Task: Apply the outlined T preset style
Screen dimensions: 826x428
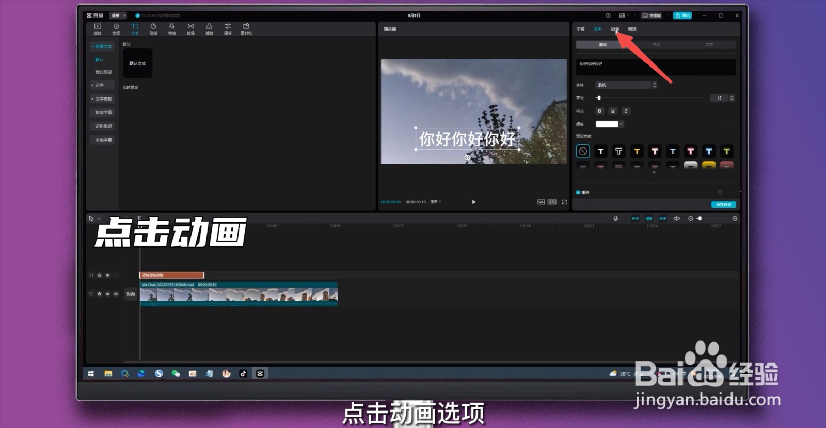Action: point(618,151)
